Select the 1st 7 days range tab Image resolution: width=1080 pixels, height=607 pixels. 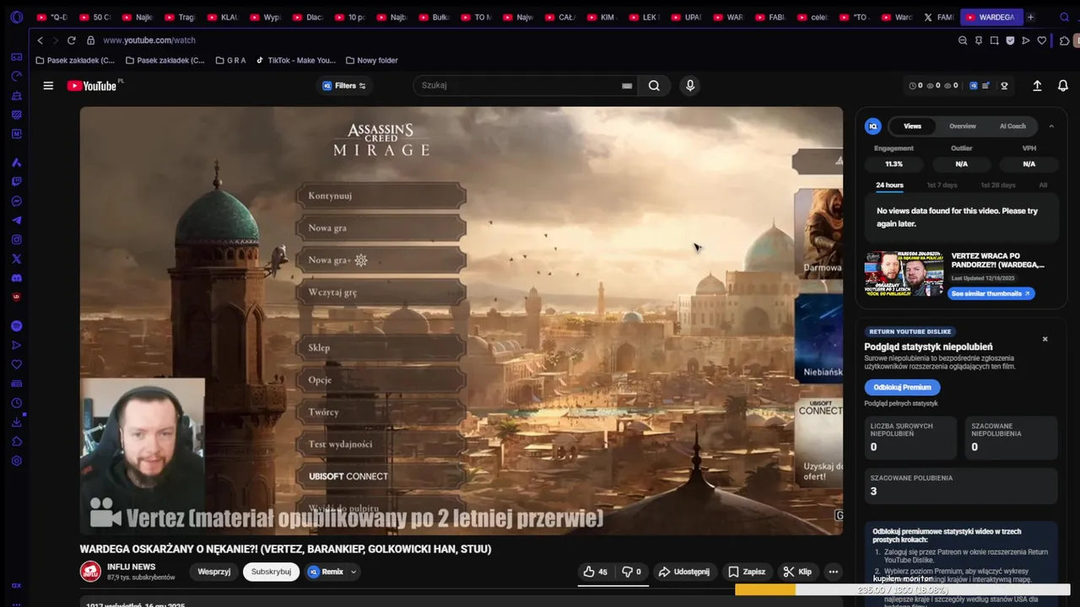click(x=942, y=185)
